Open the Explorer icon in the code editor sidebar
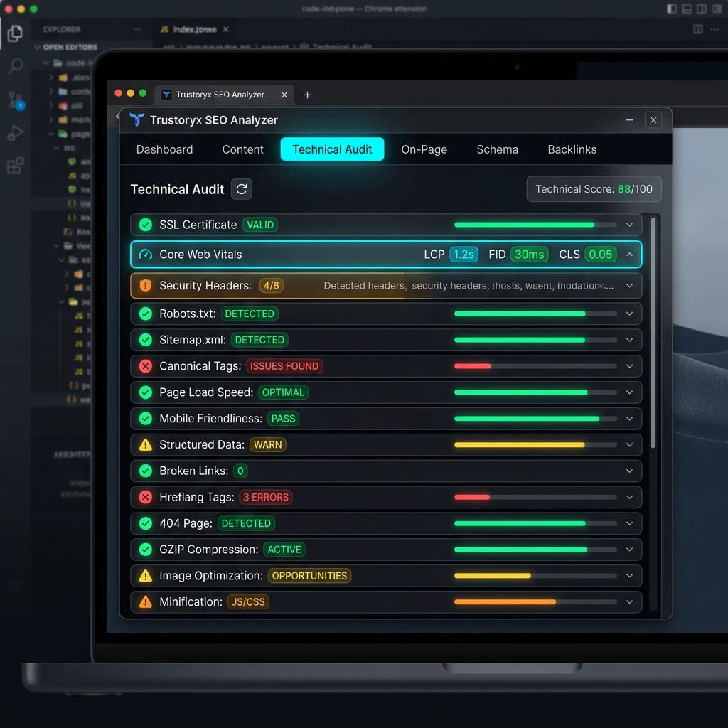 click(15, 33)
